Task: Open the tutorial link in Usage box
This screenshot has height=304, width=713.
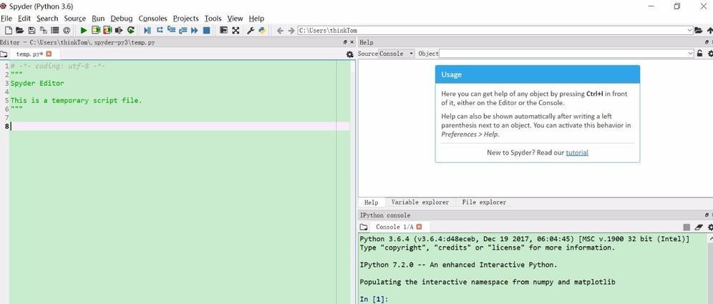Action: pyautogui.click(x=576, y=152)
